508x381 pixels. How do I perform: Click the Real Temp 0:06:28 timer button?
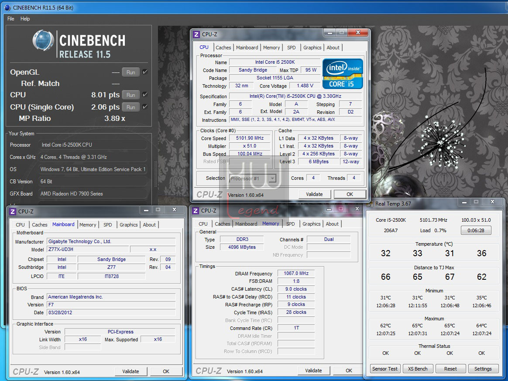(x=476, y=231)
